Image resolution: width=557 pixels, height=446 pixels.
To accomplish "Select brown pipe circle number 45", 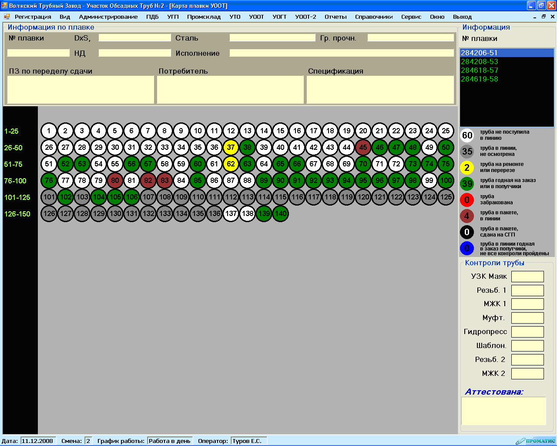I will click(363, 147).
